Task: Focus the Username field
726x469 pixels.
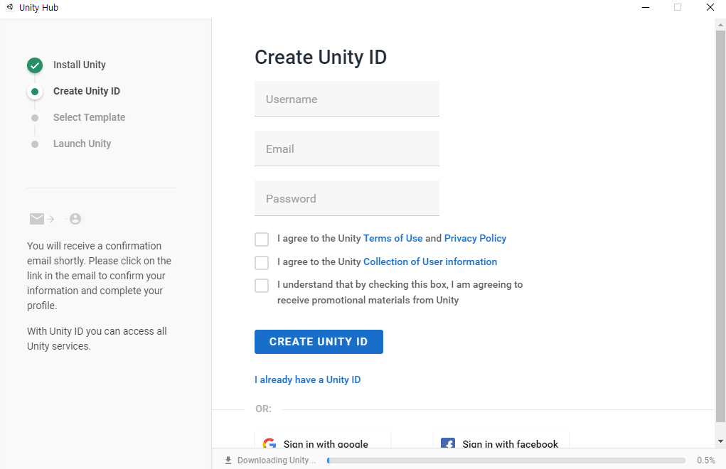Action: (347, 99)
